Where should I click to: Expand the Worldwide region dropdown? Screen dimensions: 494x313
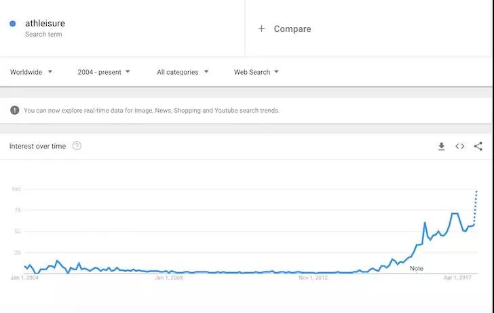tap(31, 72)
